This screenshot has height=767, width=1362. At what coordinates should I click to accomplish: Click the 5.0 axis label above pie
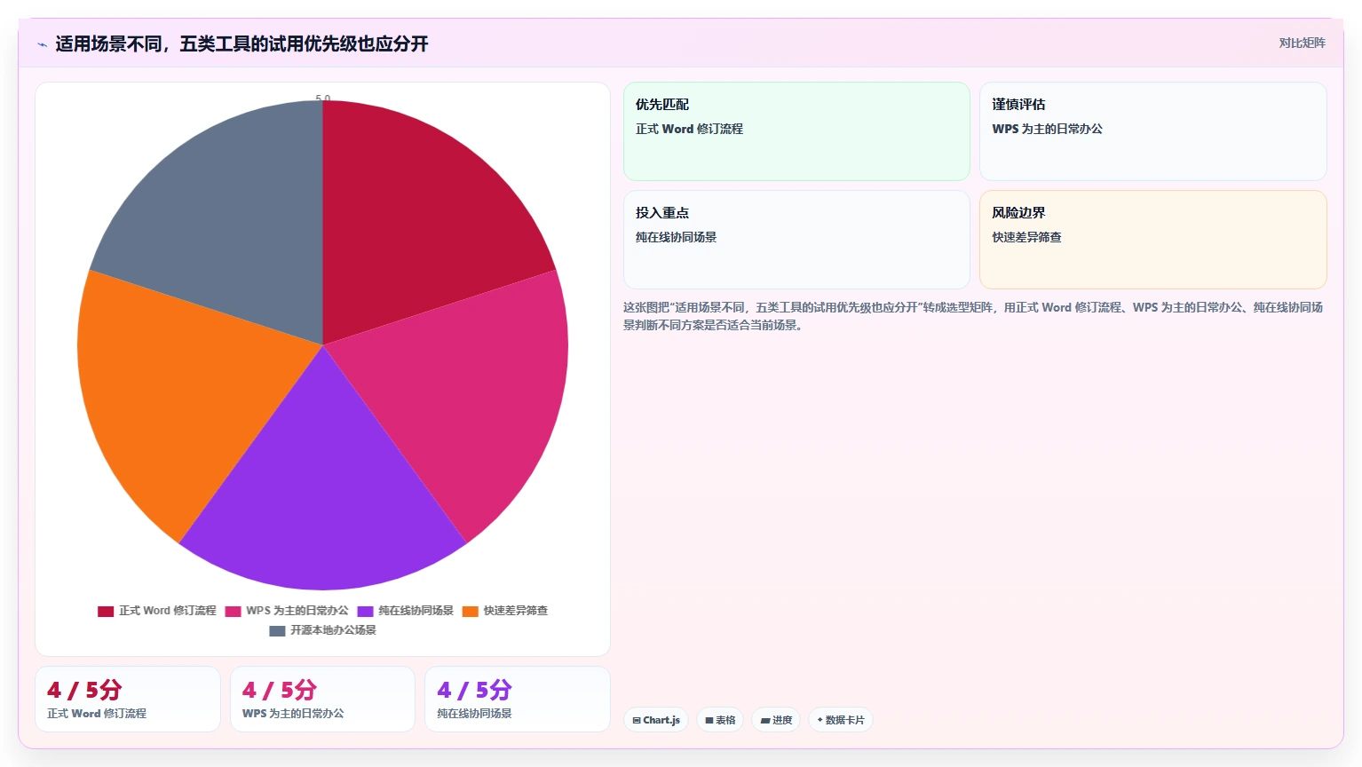pos(323,98)
